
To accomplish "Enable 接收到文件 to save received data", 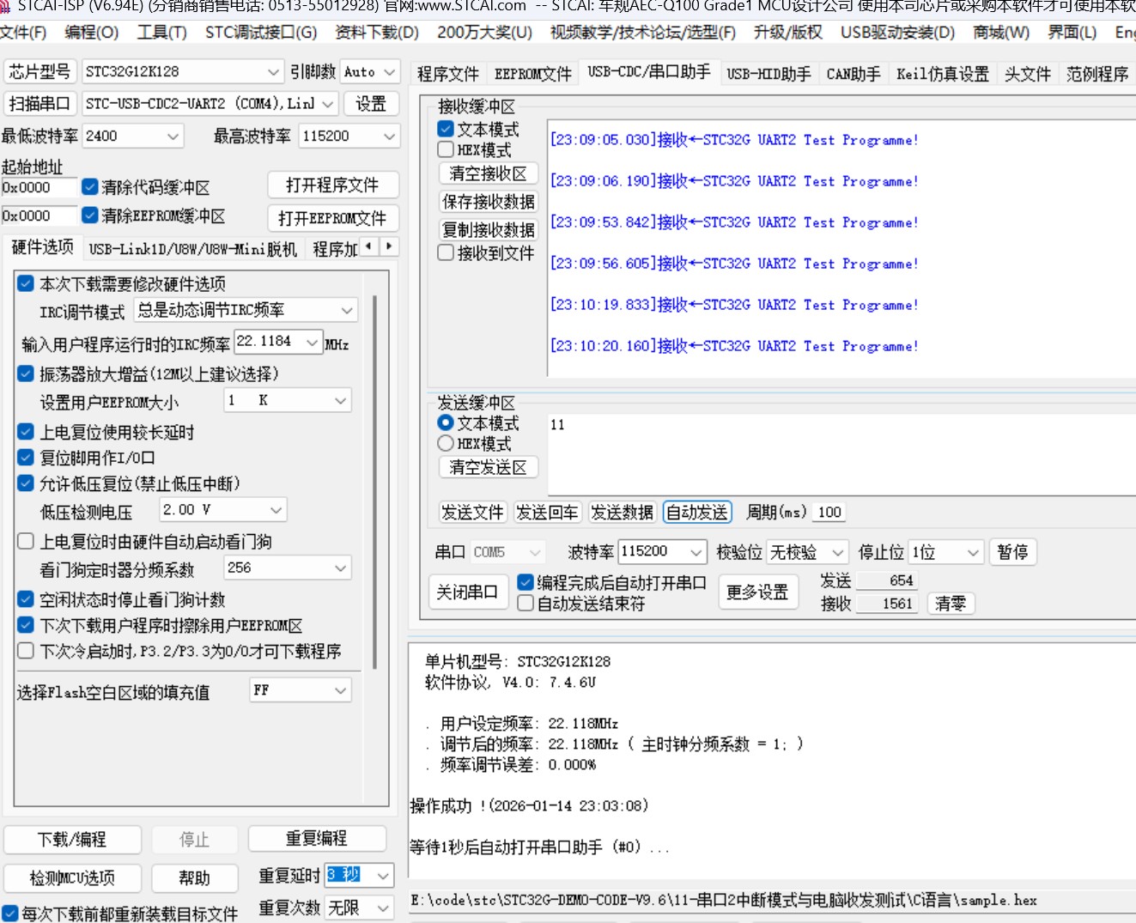I will click(x=445, y=252).
